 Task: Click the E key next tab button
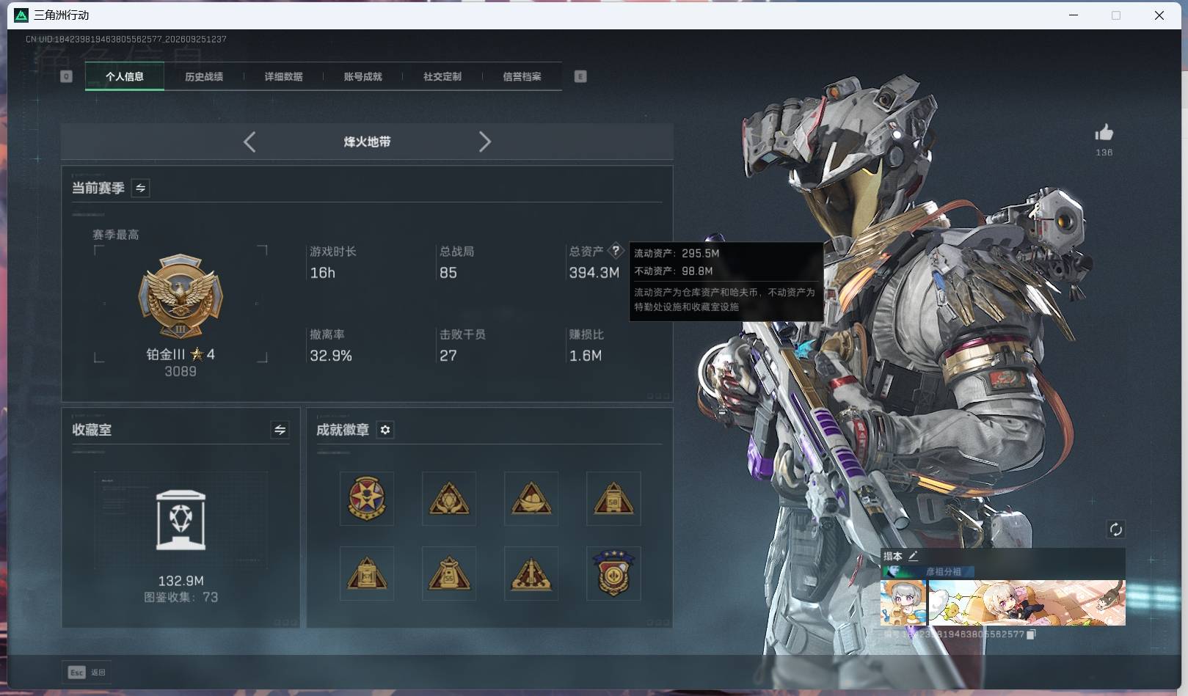point(580,76)
